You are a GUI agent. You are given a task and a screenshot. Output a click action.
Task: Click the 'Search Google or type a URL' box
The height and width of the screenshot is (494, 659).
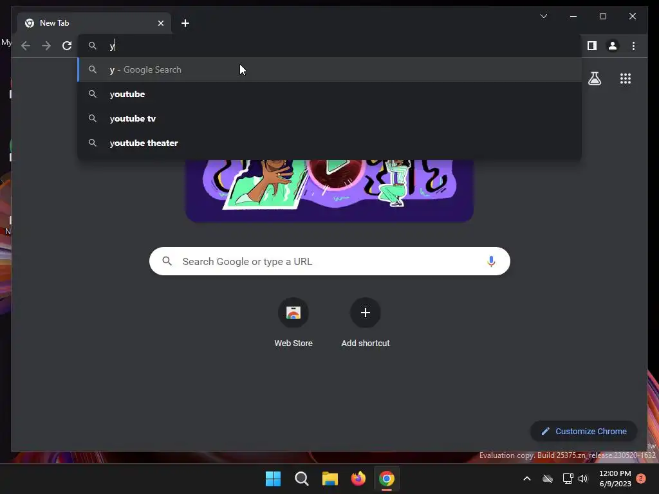(x=329, y=261)
